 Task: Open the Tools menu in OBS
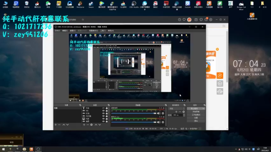pyautogui.click(x=103, y=31)
